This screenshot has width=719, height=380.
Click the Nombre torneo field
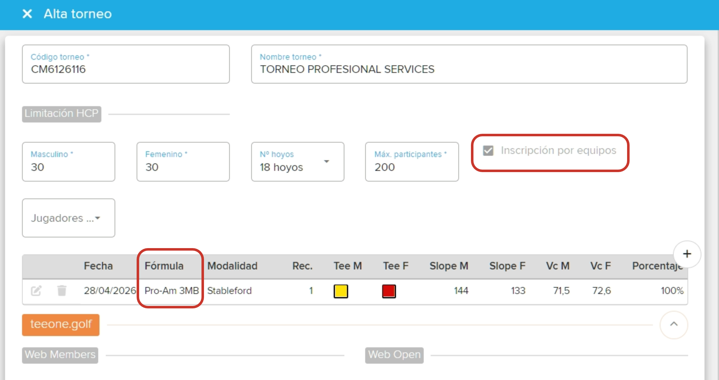(469, 64)
